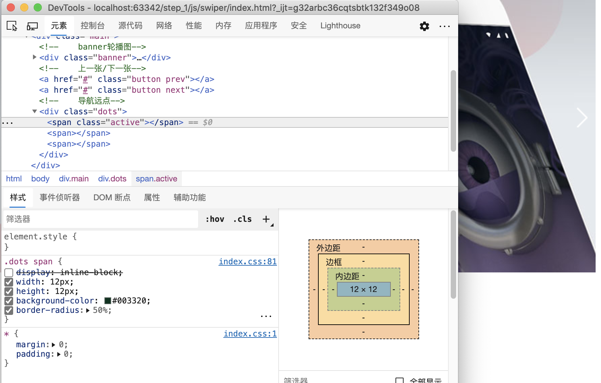601x383 pixels.
Task: Enable the display: inline-block property
Action: [x=9, y=272]
